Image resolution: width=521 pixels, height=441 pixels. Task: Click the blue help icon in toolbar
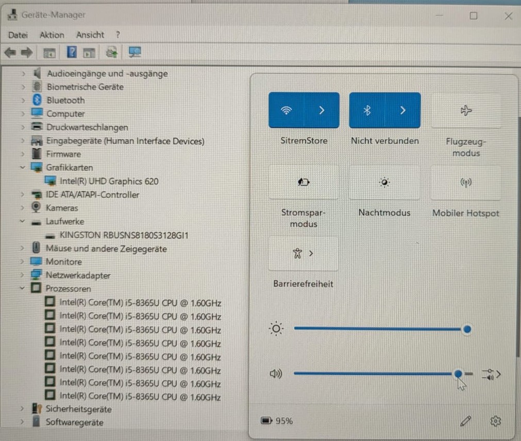tap(72, 52)
